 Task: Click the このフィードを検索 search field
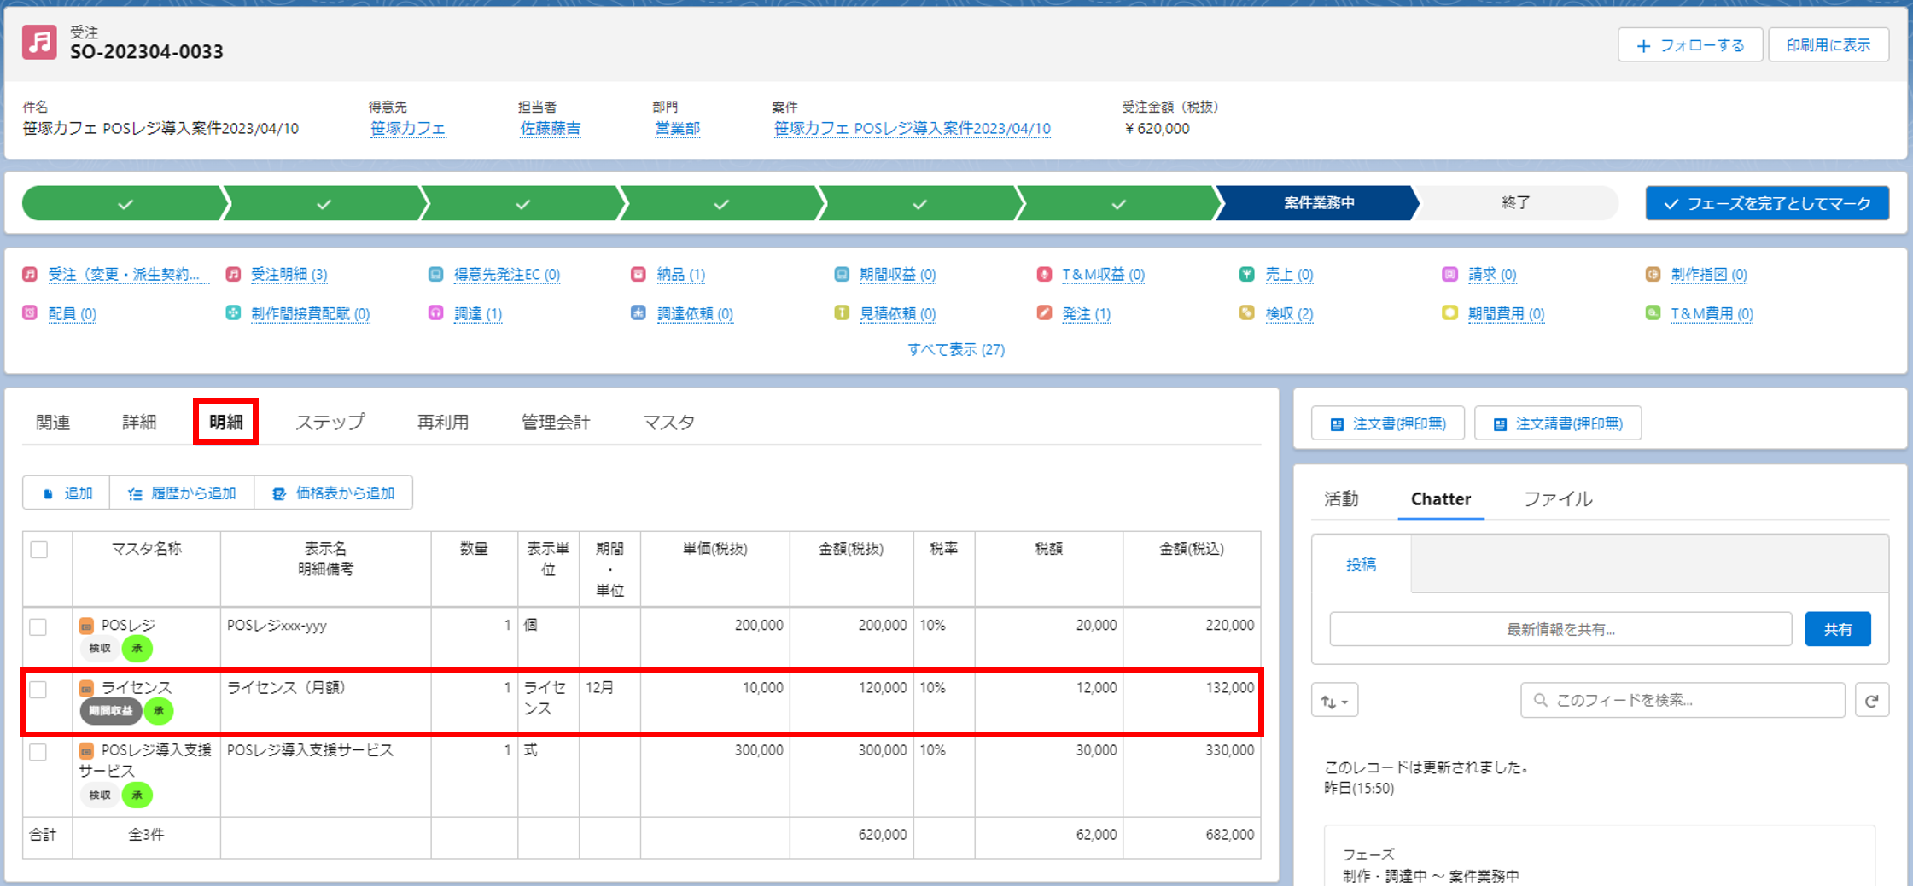1683,701
